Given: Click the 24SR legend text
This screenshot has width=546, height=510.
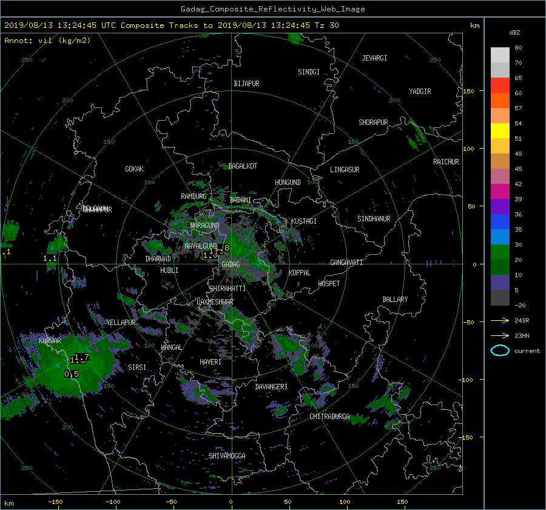Looking at the screenshot, I should 522,321.
